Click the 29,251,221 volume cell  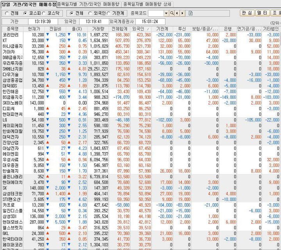tap(98, 69)
